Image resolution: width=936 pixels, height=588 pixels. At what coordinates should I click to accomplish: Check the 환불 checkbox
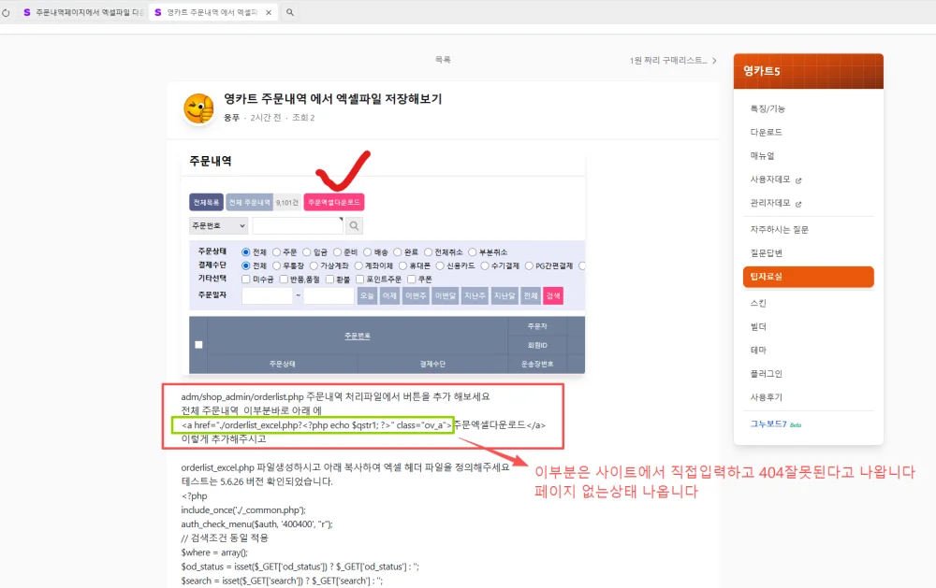point(329,280)
